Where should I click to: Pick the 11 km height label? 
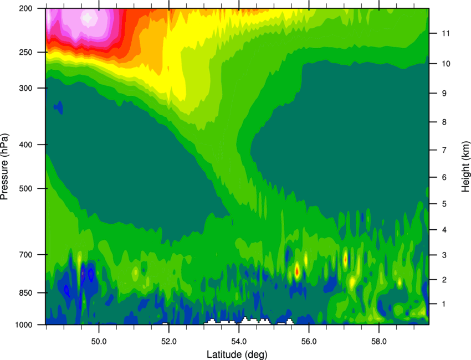click(446, 33)
